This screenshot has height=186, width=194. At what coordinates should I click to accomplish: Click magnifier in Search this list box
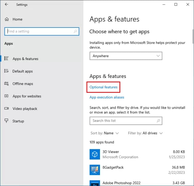158,121
